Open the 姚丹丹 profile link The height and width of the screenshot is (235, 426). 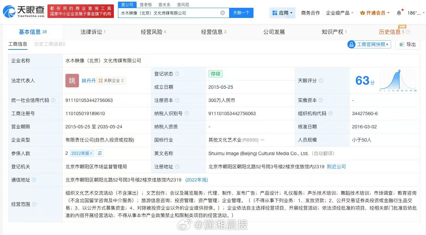88,81
